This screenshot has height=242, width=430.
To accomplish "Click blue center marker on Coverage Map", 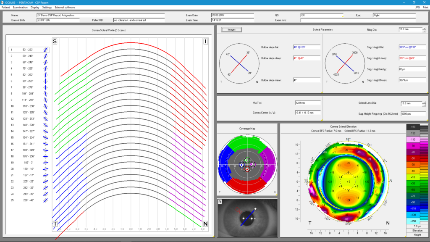I will tap(241, 165).
